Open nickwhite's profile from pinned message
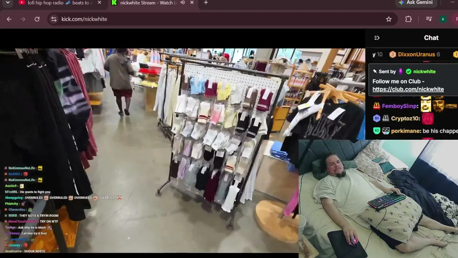 [424, 71]
